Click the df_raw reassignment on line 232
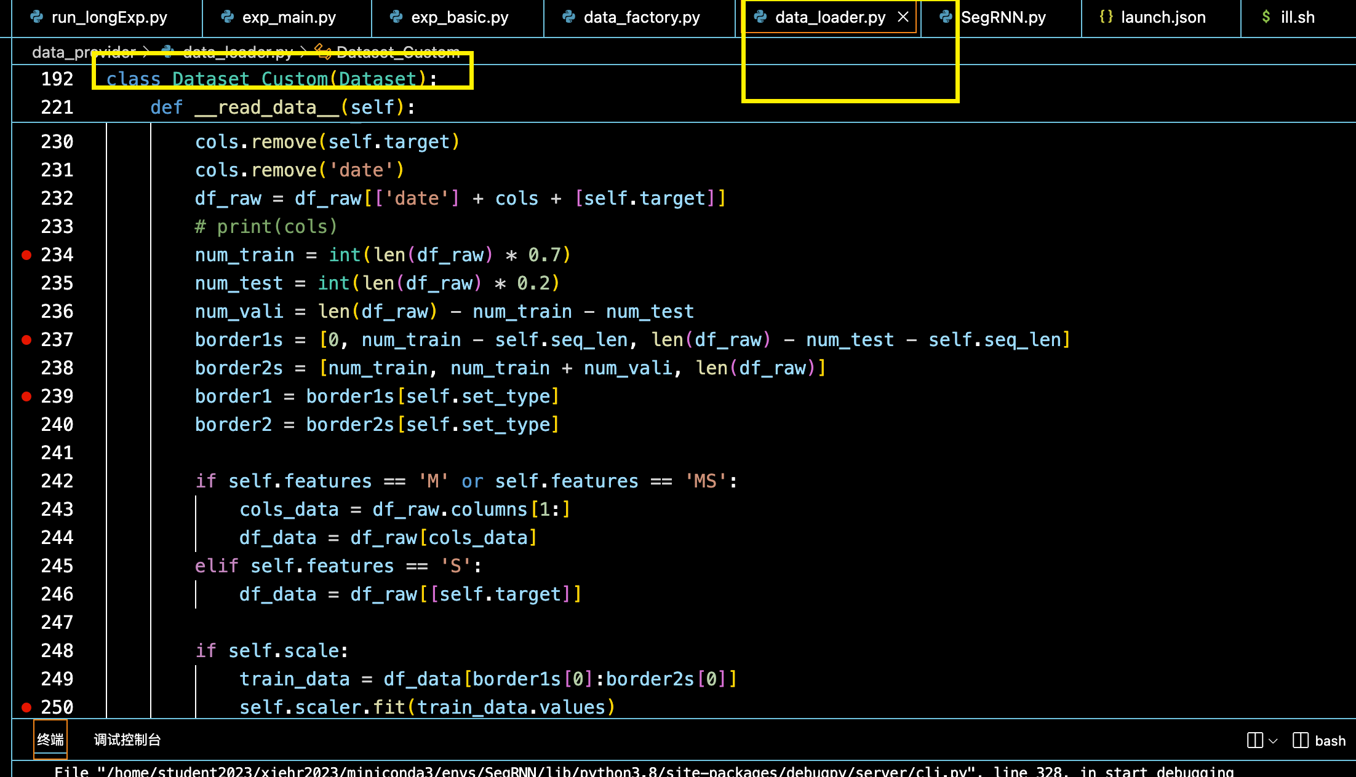 click(x=461, y=199)
